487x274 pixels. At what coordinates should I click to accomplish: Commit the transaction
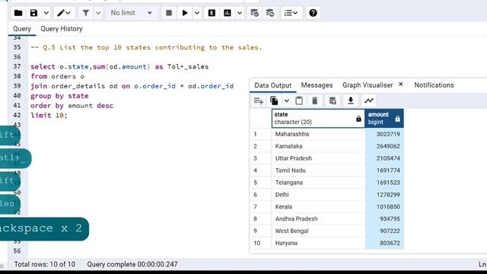click(254, 13)
